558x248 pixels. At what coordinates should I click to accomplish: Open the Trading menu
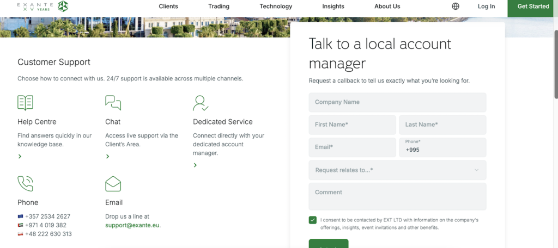tap(219, 7)
